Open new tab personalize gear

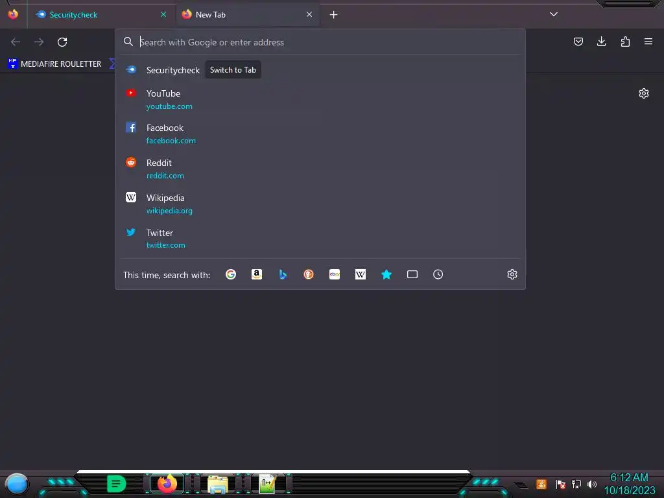644,93
